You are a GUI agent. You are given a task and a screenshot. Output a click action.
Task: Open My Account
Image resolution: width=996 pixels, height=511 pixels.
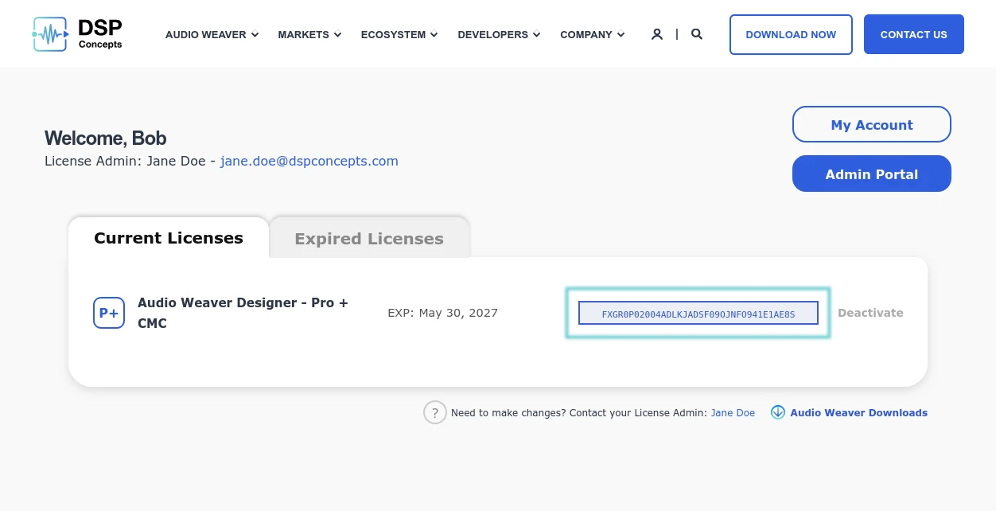(872, 125)
